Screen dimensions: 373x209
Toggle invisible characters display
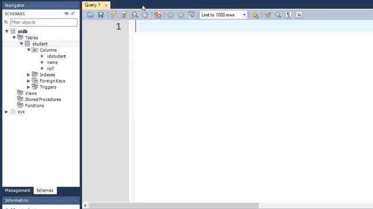[288, 15]
